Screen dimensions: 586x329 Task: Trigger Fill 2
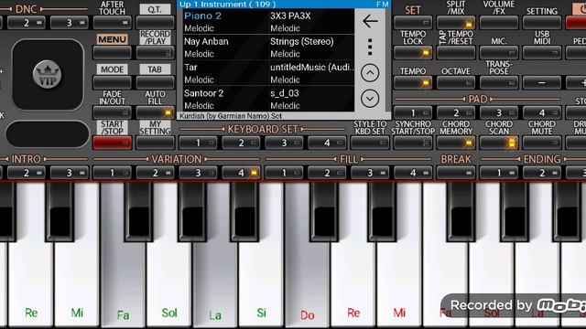327,173
